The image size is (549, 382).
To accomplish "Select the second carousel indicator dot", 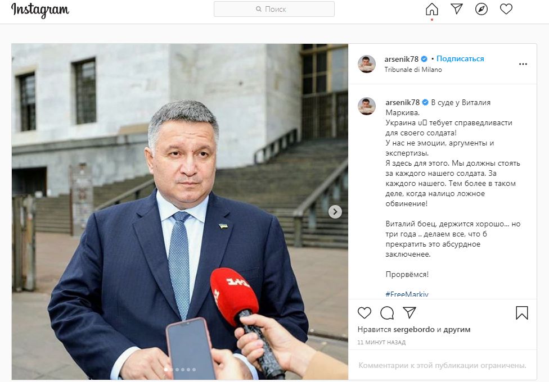I will [x=172, y=370].
